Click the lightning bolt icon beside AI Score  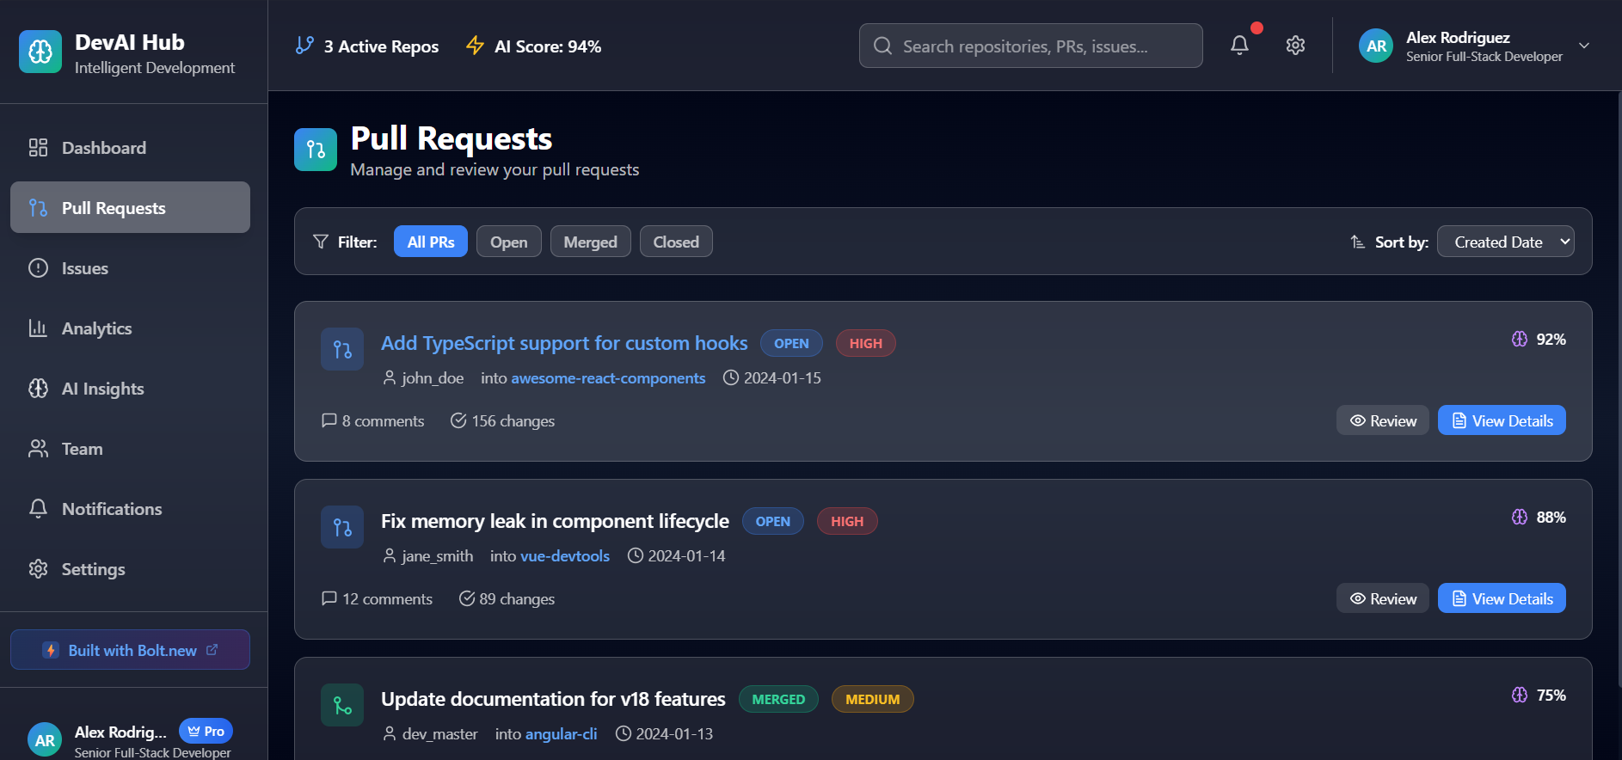(x=475, y=46)
